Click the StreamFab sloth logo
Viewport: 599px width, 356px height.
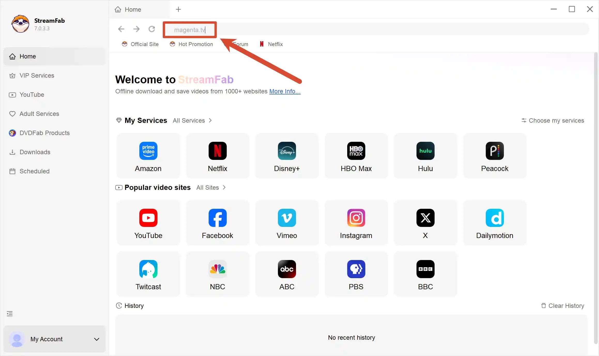tap(20, 24)
